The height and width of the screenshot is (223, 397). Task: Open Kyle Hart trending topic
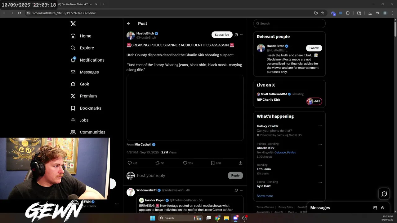click(264, 186)
